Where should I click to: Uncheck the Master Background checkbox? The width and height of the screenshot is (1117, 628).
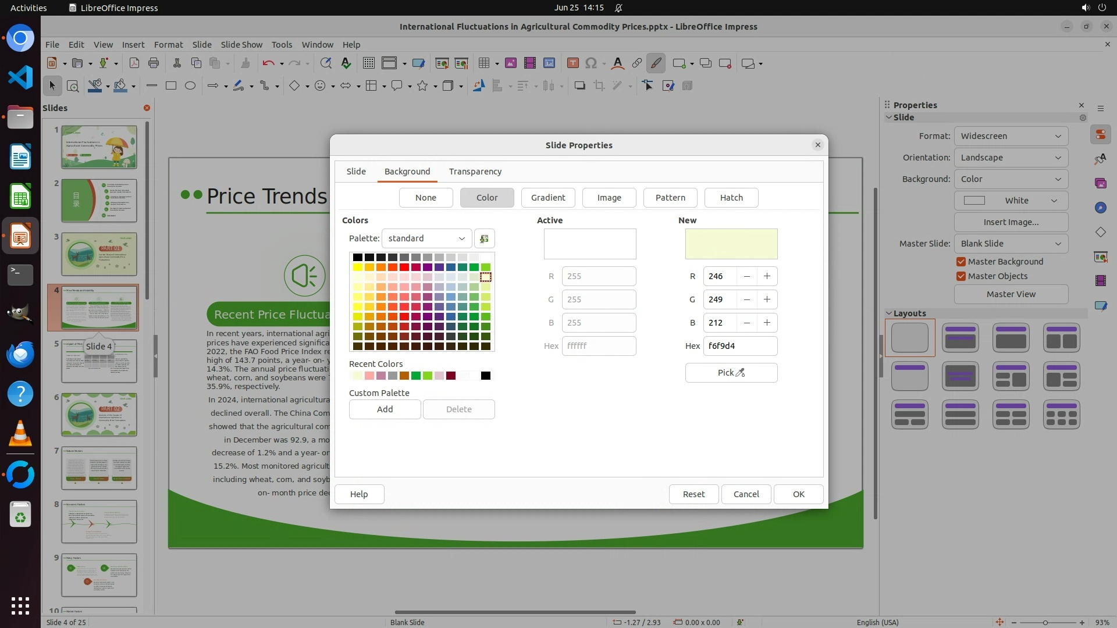pyautogui.click(x=961, y=262)
